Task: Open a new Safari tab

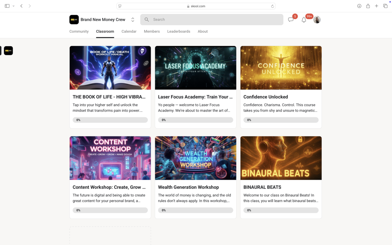Action: (376, 6)
